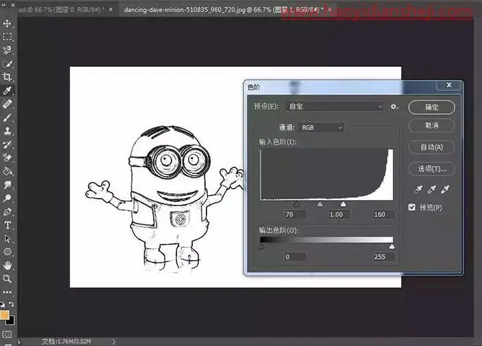Select the Type tool
Image resolution: width=482 pixels, height=346 pixels.
click(x=7, y=225)
